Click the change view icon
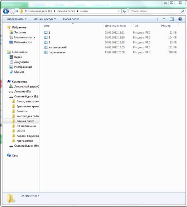 point(159,19)
